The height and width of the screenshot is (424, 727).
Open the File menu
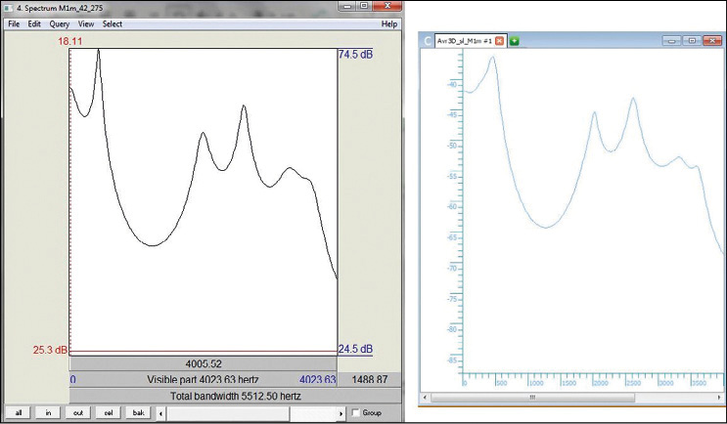pos(14,23)
